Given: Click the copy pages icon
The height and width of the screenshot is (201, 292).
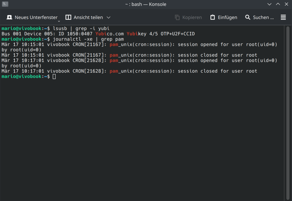Looking at the screenshot, I should tap(177, 17).
